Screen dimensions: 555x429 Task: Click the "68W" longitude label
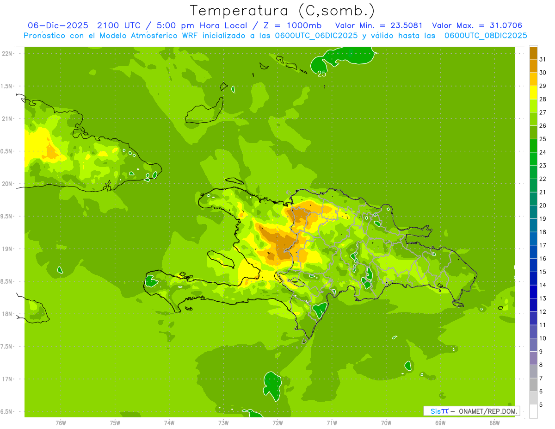click(494, 423)
